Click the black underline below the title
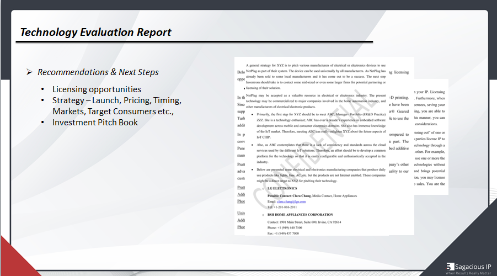 [194, 41]
